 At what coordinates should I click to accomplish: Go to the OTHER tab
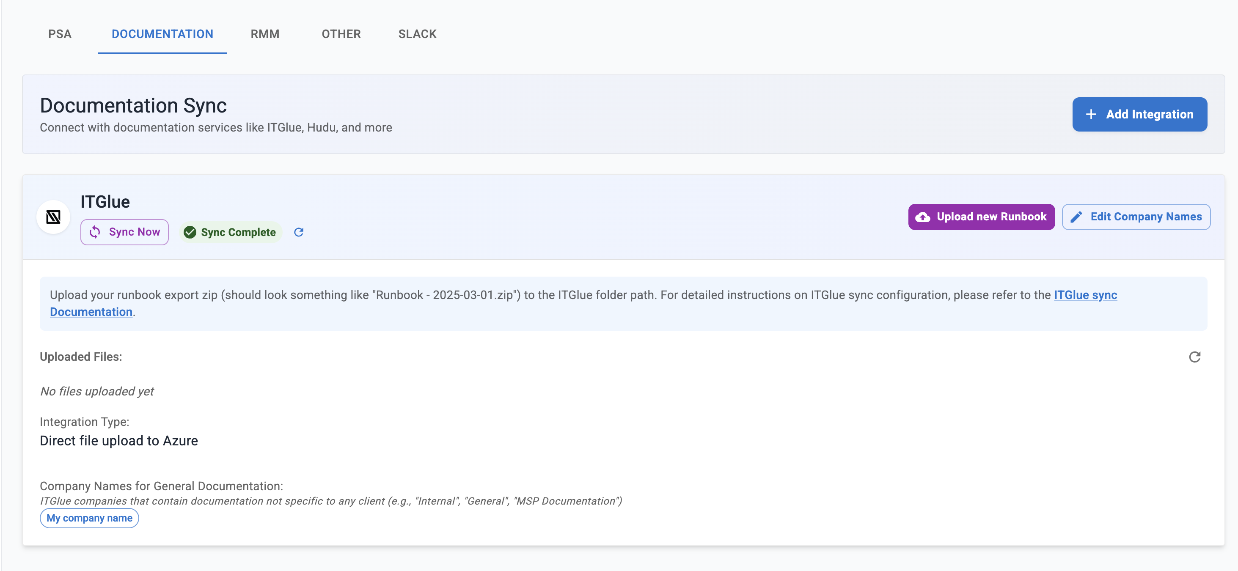pyautogui.click(x=341, y=34)
